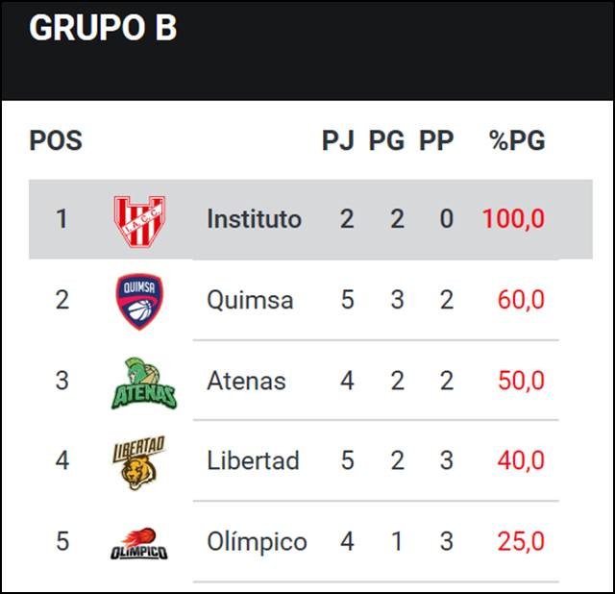615x594 pixels.
Task: Click the Instituto team logo
Action: click(139, 220)
